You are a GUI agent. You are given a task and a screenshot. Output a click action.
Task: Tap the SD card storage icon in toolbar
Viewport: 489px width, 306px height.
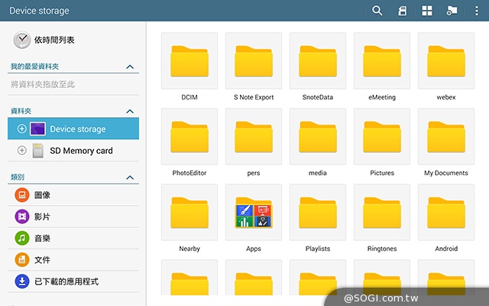tap(403, 11)
